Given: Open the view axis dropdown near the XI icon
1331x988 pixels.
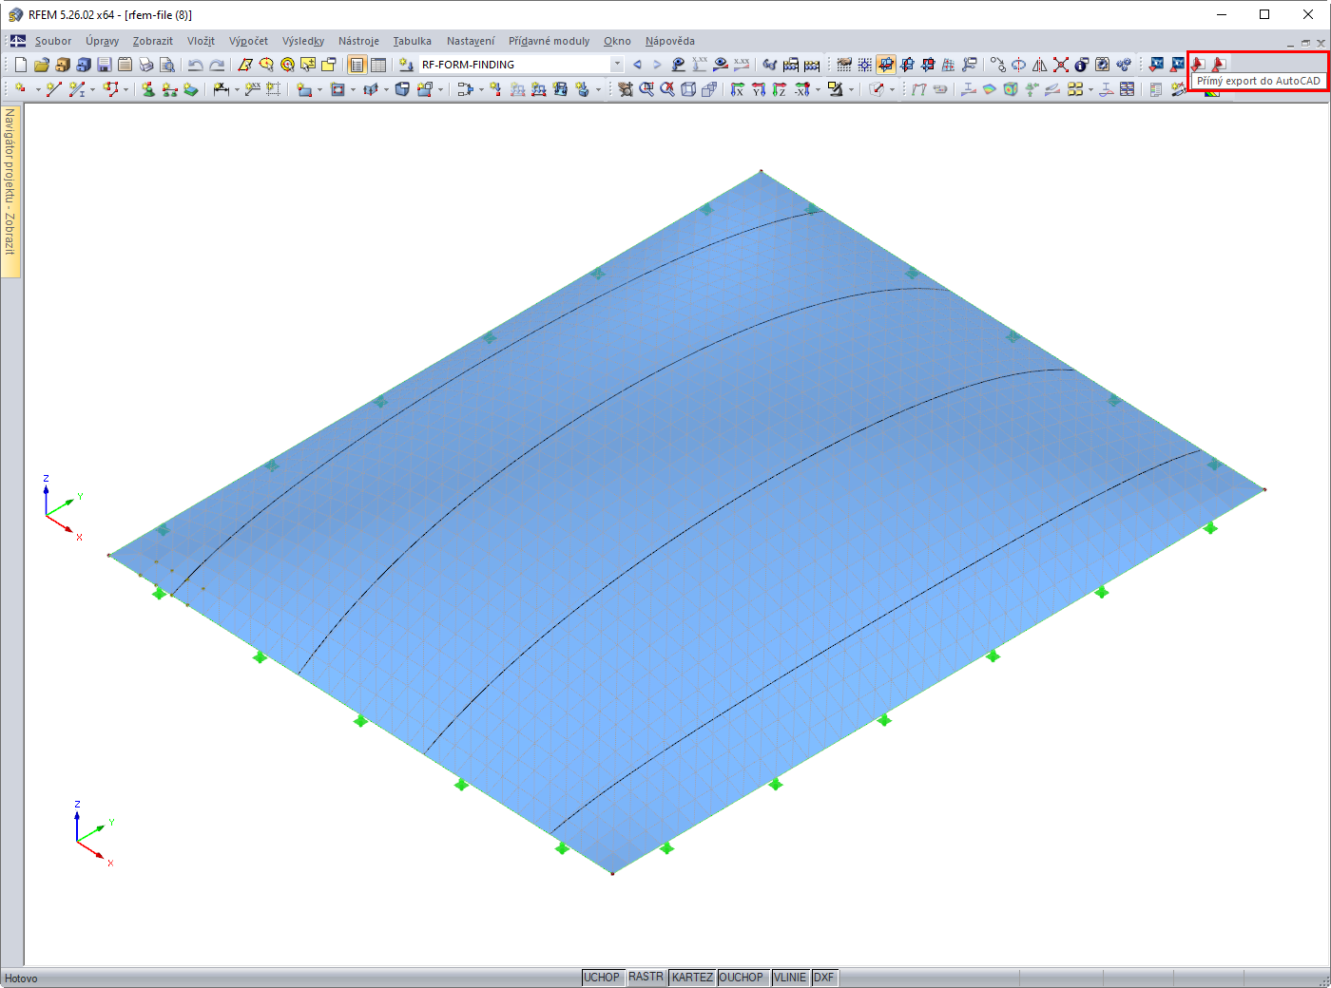Looking at the screenshot, I should 818,88.
